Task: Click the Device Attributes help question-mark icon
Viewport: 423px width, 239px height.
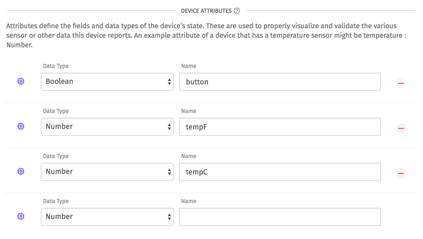Action: click(x=237, y=11)
